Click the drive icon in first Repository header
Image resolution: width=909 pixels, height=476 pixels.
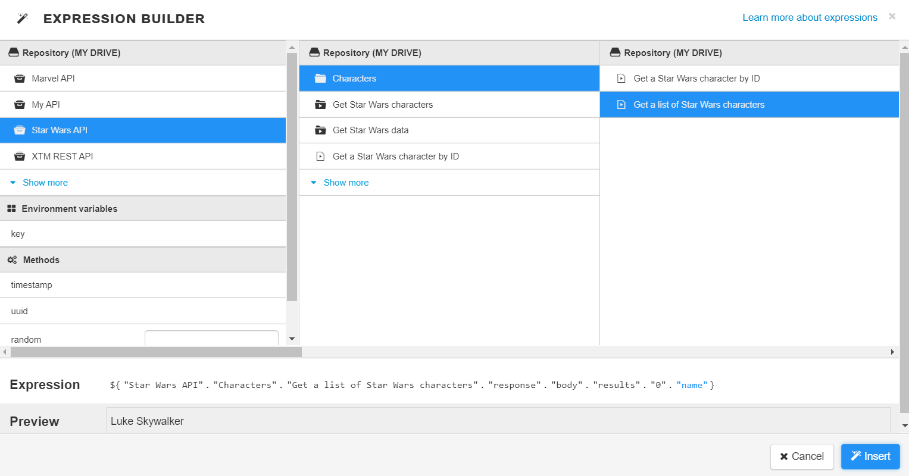click(x=13, y=53)
